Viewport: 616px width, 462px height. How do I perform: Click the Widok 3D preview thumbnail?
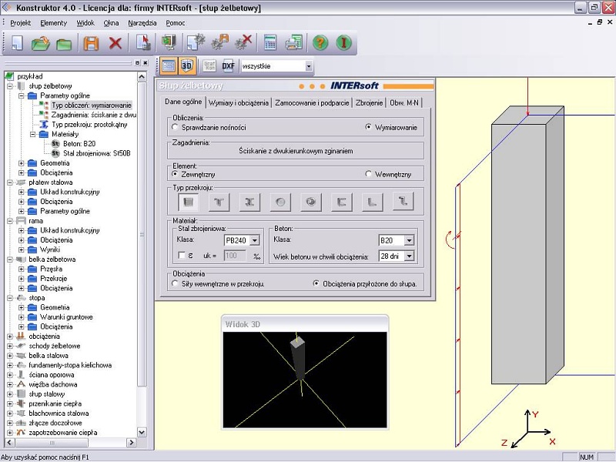click(305, 380)
